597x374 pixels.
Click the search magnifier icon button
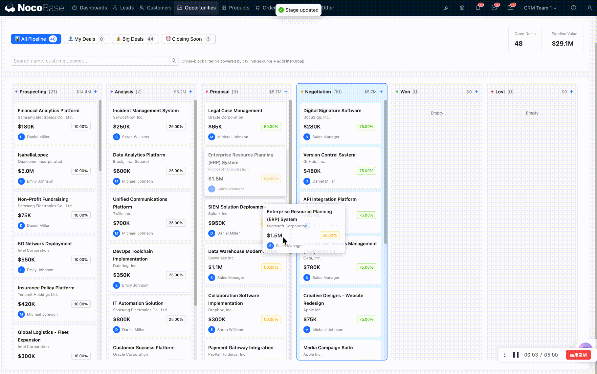[174, 61]
